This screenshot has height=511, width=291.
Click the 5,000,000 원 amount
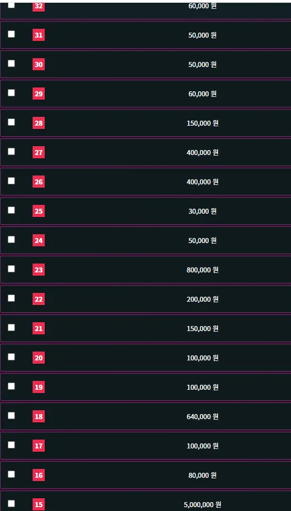203,505
